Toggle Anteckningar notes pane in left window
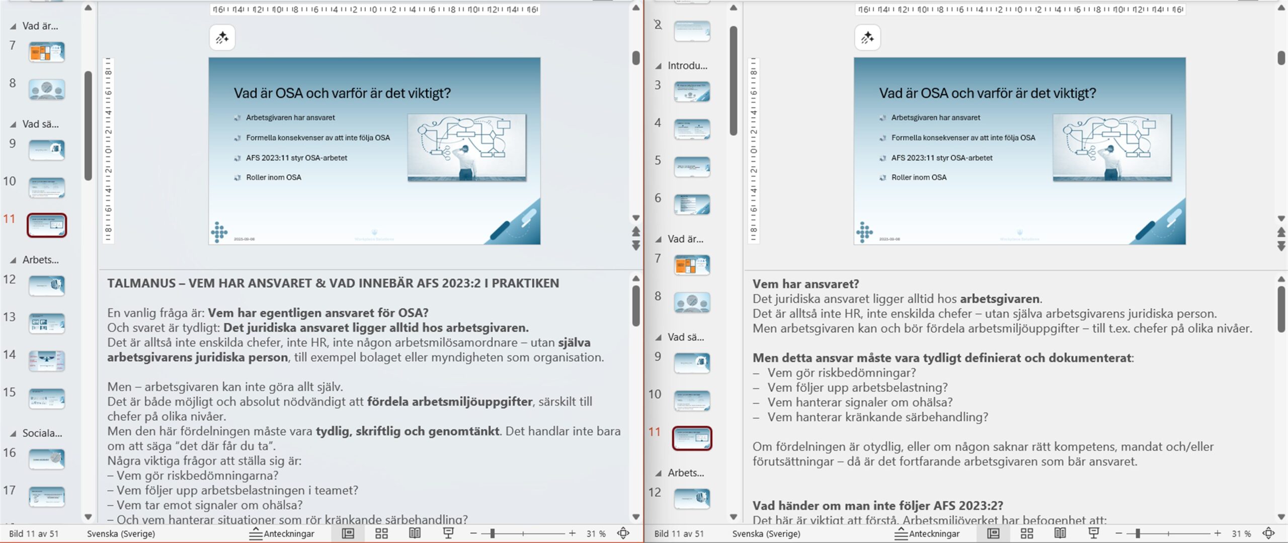Viewport: 1288px width, 543px height. pos(282,533)
